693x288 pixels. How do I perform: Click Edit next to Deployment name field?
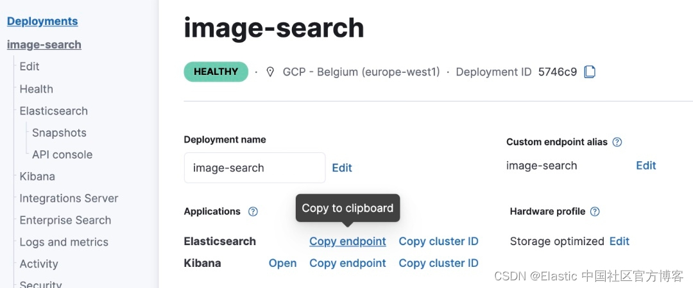click(x=342, y=168)
